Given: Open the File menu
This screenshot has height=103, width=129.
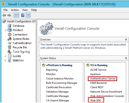Looking at the screenshot, I should tap(5, 10).
